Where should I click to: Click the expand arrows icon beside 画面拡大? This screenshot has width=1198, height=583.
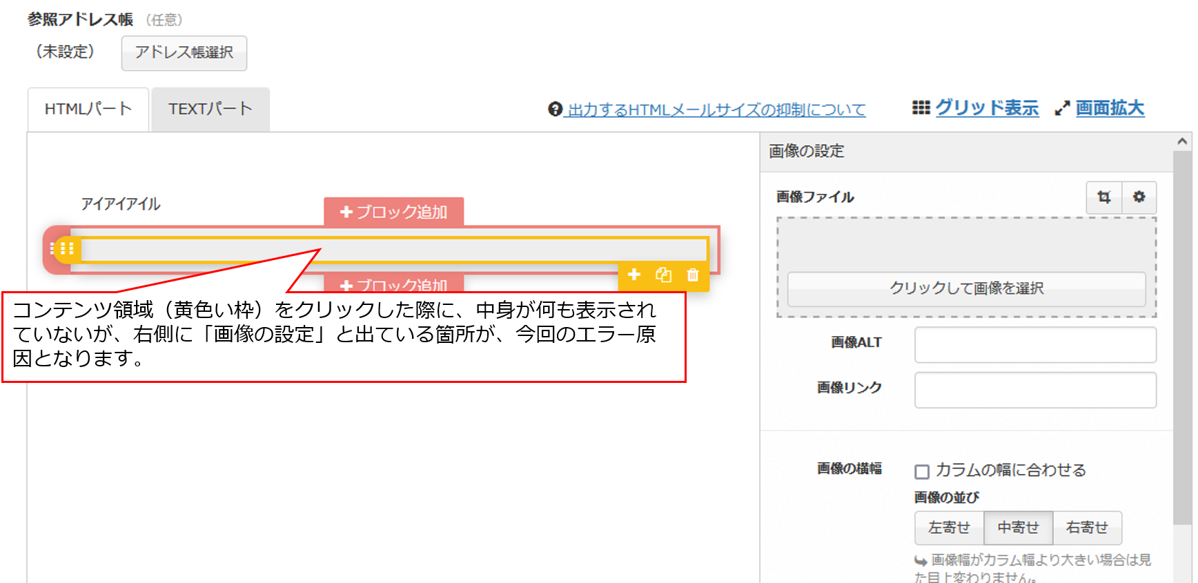pos(1062,108)
